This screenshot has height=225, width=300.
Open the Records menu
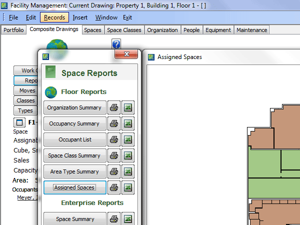click(54, 17)
